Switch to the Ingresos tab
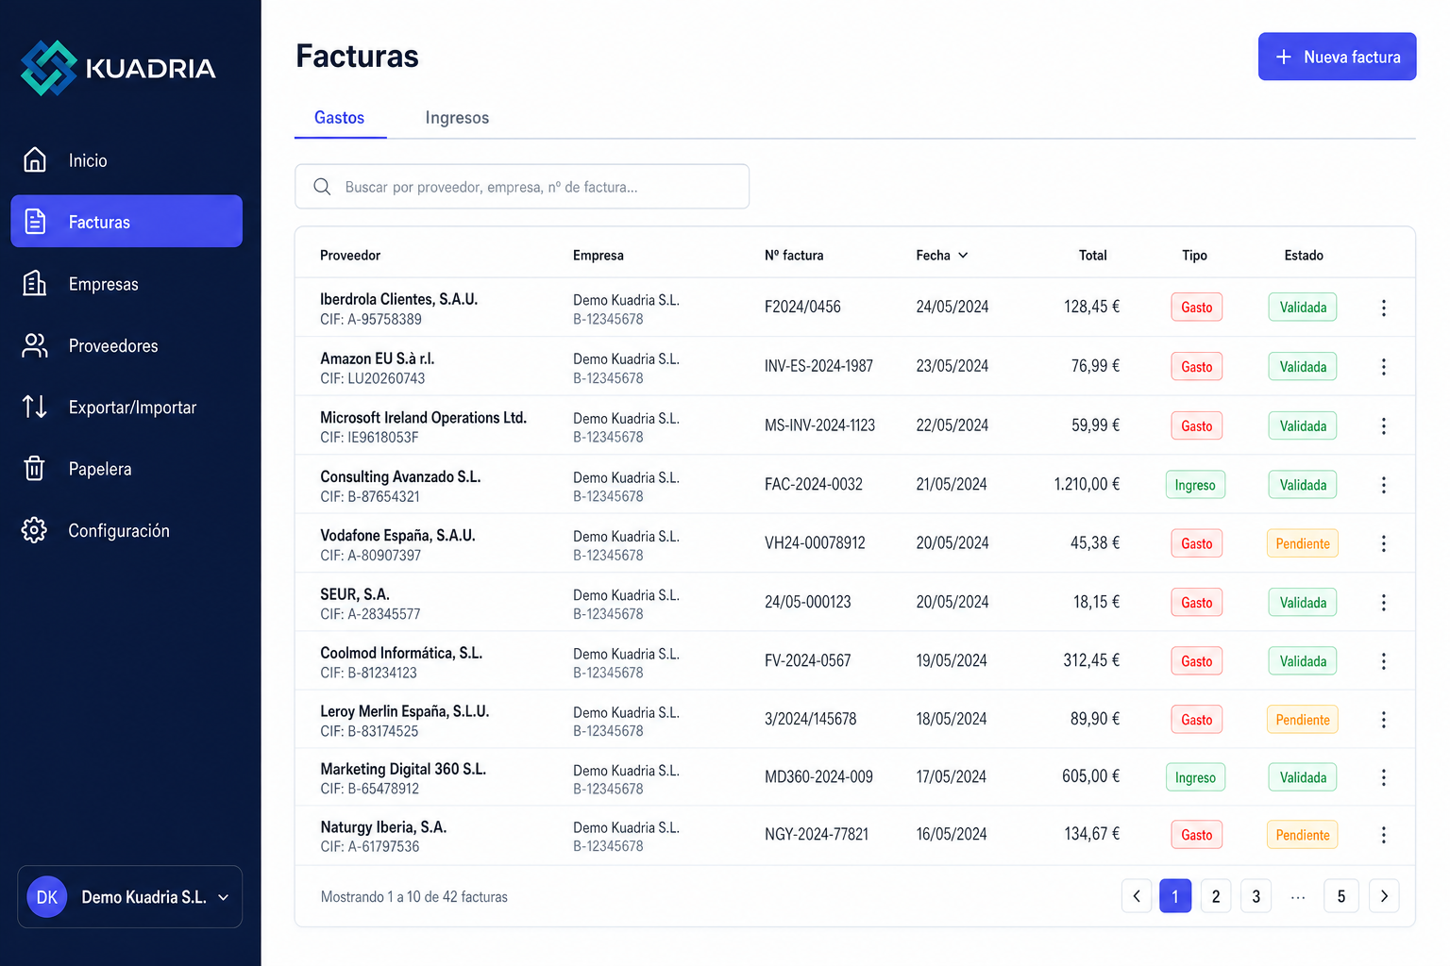This screenshot has width=1450, height=966. point(457,118)
